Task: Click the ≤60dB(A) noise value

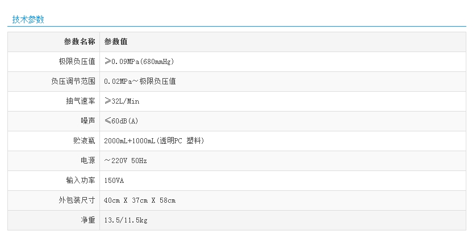Action: tap(122, 121)
